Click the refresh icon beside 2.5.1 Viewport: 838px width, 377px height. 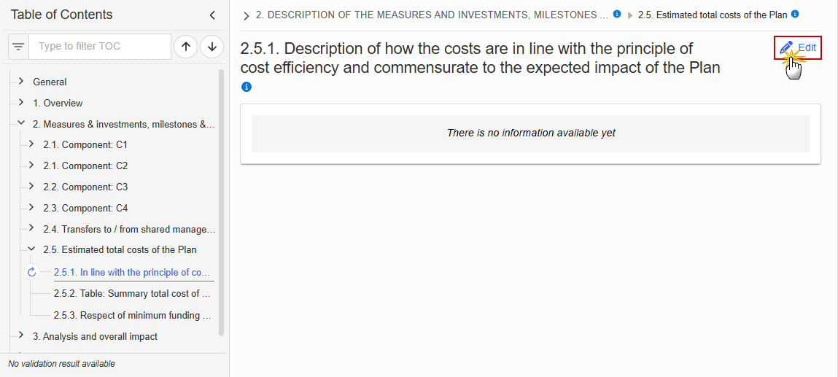31,272
